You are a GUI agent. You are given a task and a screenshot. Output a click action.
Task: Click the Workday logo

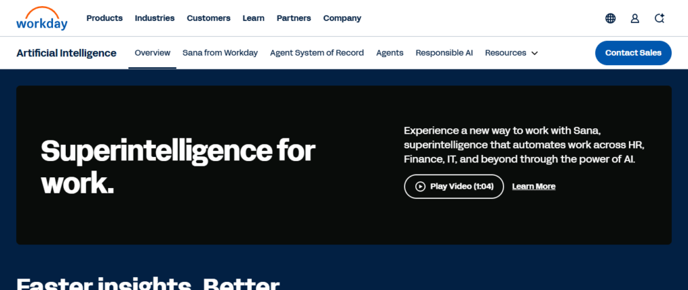tap(42, 18)
